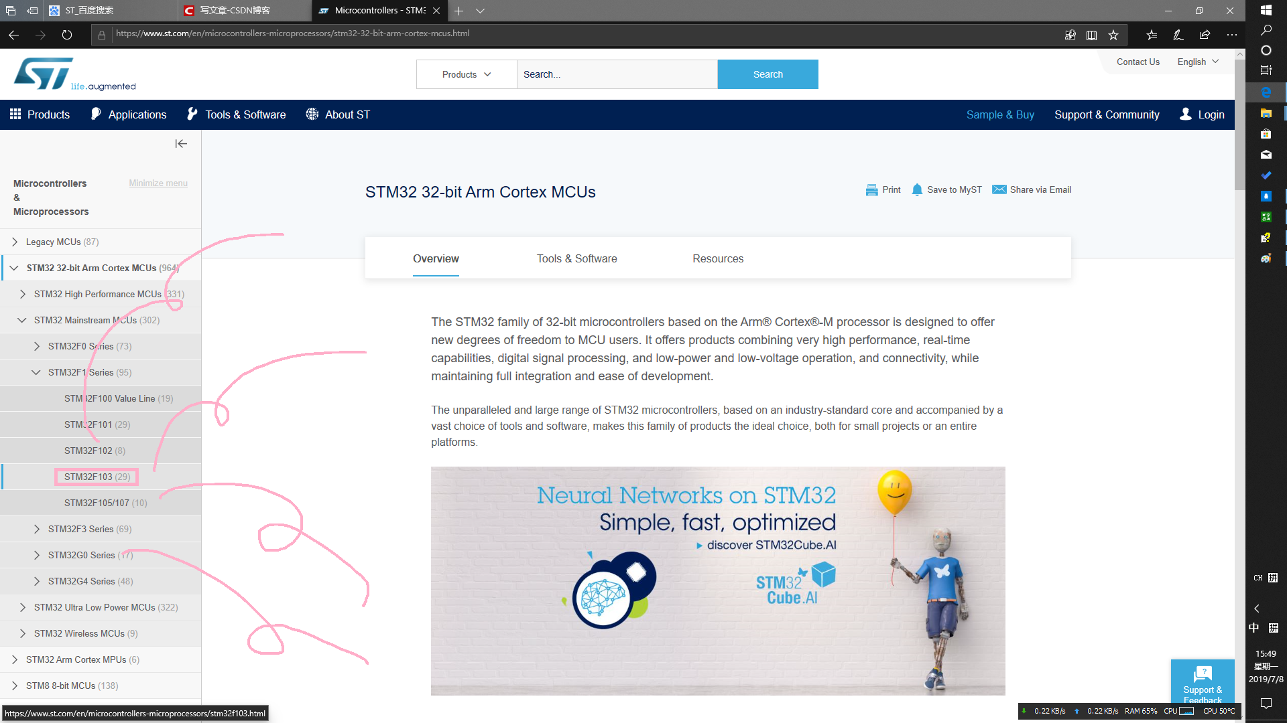The width and height of the screenshot is (1287, 723).
Task: Switch to the Resources tab
Action: tap(718, 258)
